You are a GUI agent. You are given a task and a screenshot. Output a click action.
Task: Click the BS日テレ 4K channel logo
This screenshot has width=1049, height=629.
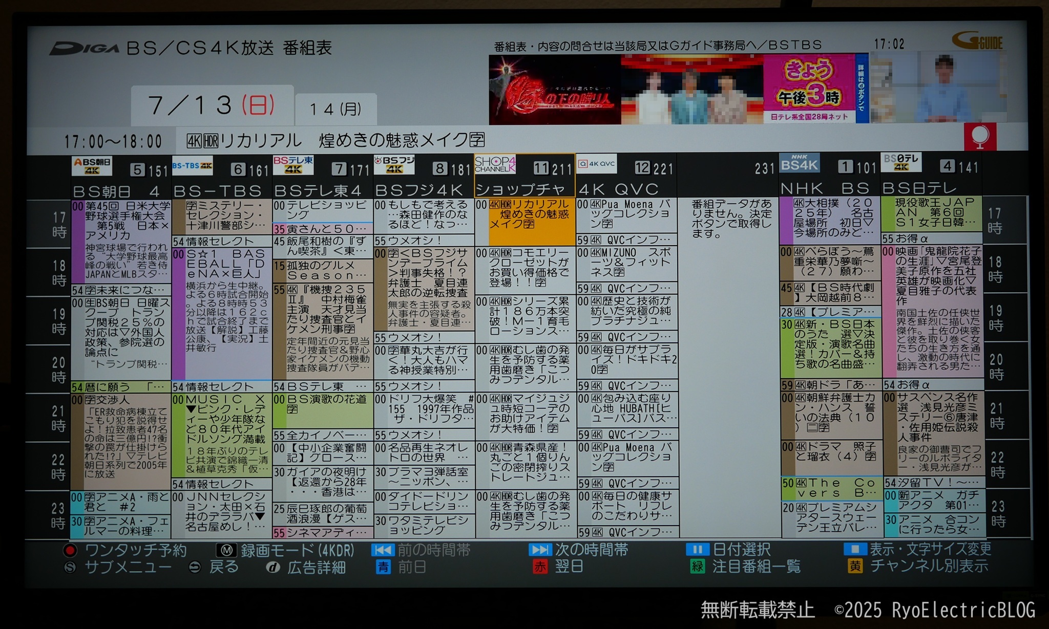[x=901, y=162]
